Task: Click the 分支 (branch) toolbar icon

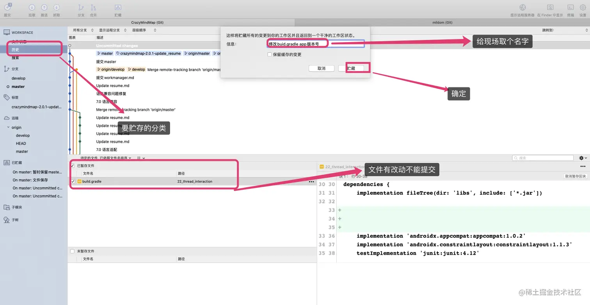Action: click(81, 7)
